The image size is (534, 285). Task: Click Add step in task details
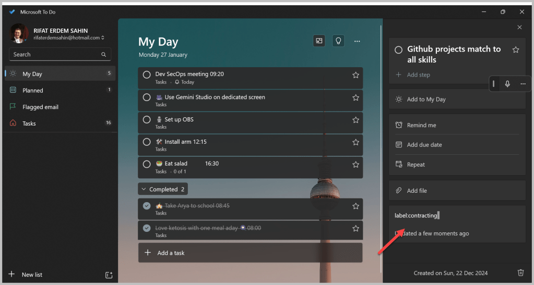pyautogui.click(x=418, y=75)
